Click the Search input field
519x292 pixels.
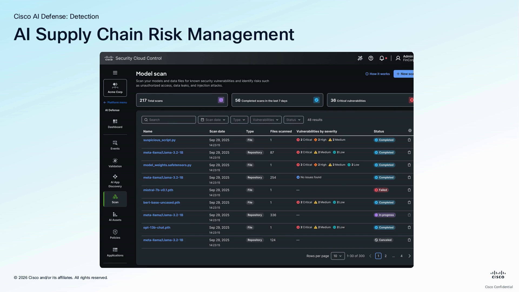169,120
